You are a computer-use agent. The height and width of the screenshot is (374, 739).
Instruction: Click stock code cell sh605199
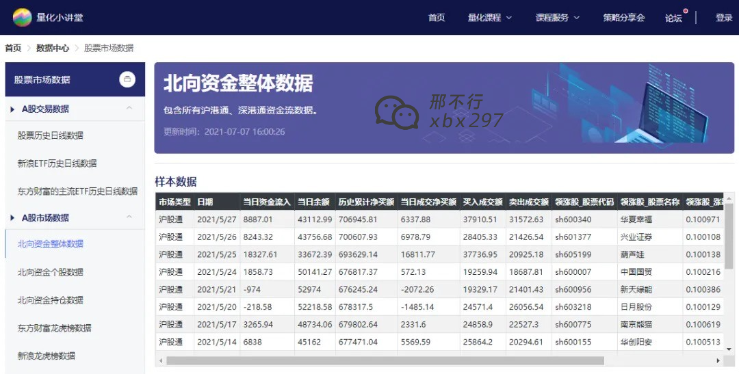click(x=584, y=254)
